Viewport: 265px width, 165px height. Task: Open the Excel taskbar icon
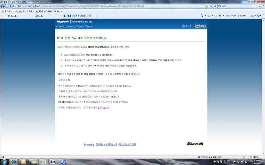coord(43,162)
